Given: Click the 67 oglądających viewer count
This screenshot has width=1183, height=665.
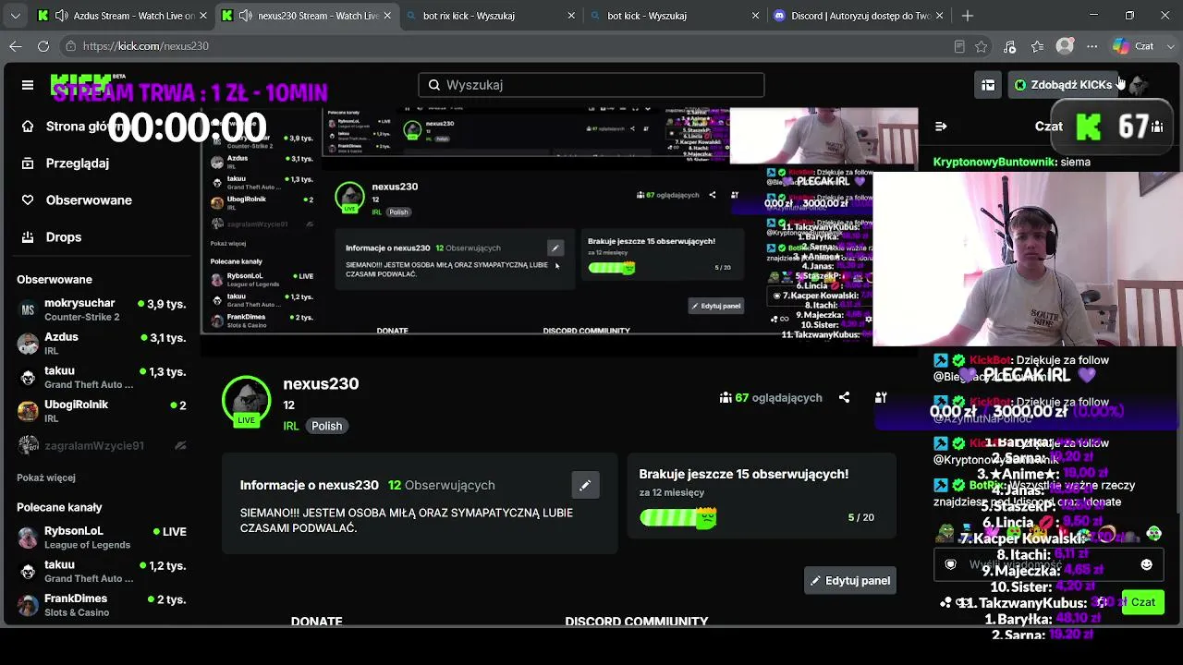Looking at the screenshot, I should point(771,398).
